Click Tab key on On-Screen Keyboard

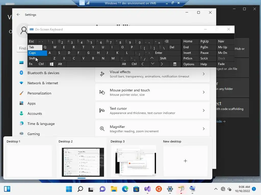coord(35,47)
